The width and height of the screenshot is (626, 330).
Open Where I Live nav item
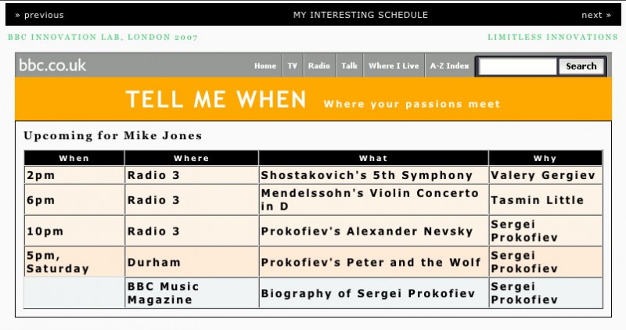pos(392,66)
